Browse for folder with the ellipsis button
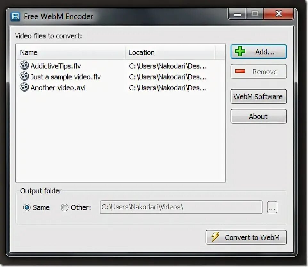308x267 pixels. coord(272,207)
